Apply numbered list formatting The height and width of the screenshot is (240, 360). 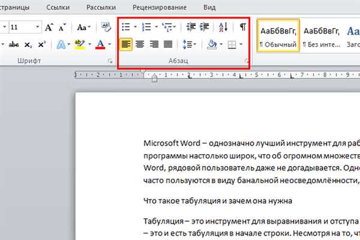[x=146, y=27]
